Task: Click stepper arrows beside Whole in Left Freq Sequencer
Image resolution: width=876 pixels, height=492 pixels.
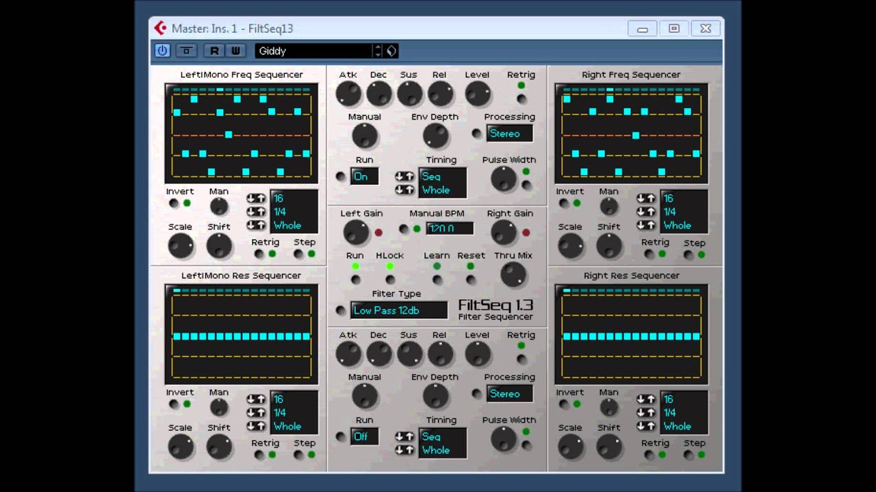Action: (x=256, y=225)
